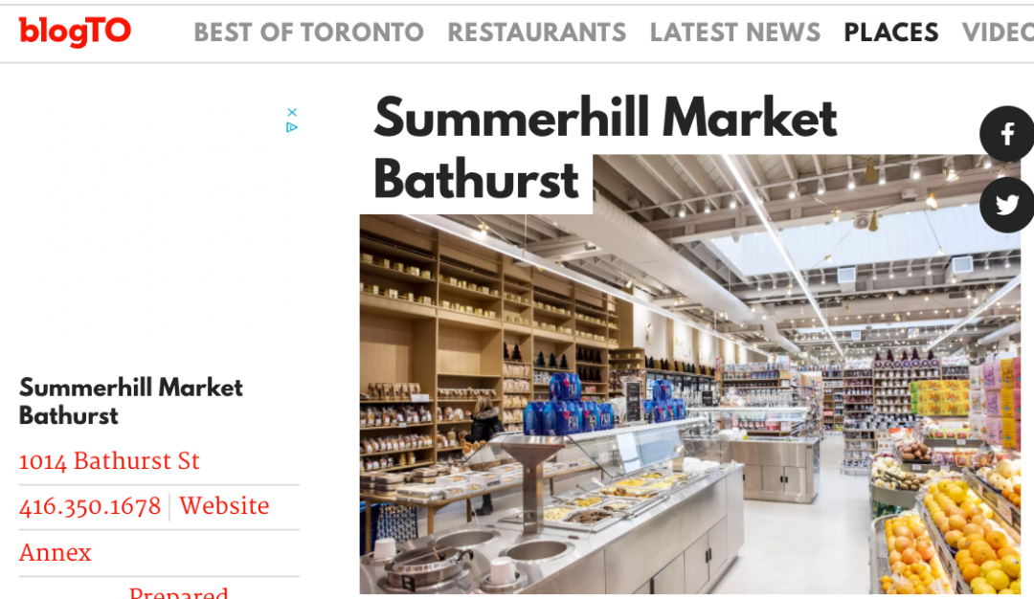Share the page on Facebook
1034x599 pixels.
(1006, 134)
